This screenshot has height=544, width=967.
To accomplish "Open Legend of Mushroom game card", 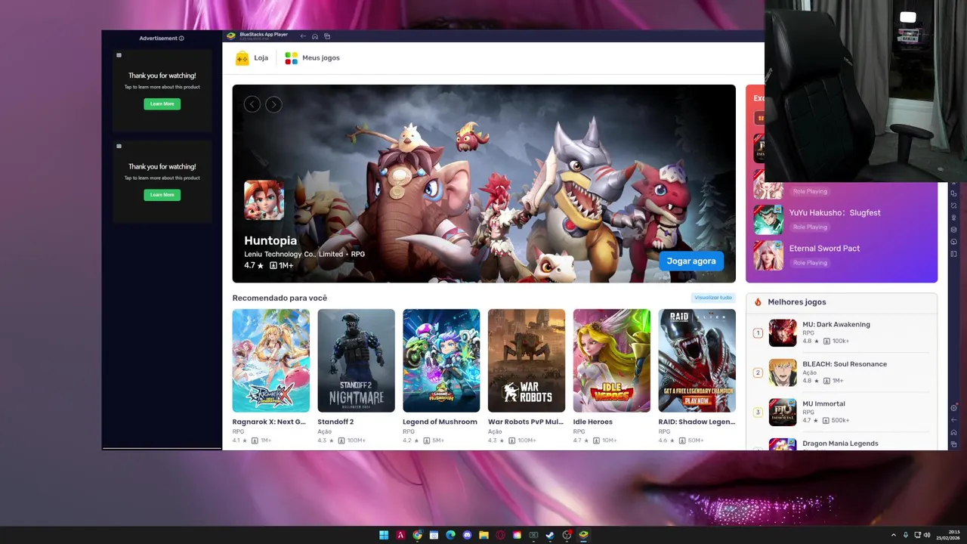I will point(441,376).
